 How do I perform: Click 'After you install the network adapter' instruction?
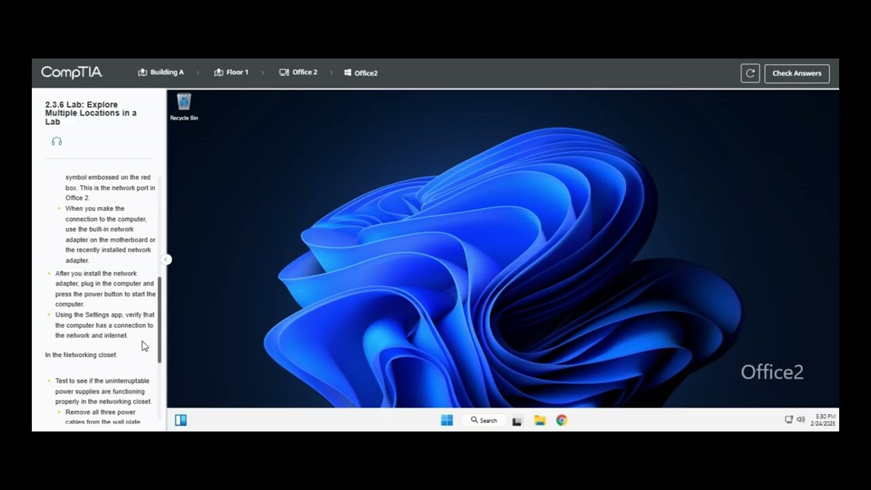coord(105,289)
